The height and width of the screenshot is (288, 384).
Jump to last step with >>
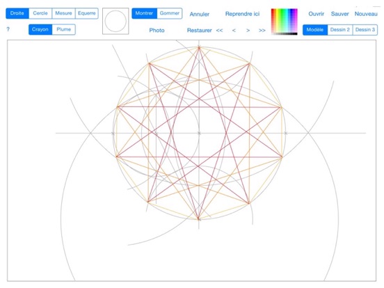(262, 31)
